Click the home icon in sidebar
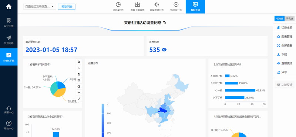This screenshot has width=296, height=137. click(x=9, y=7)
